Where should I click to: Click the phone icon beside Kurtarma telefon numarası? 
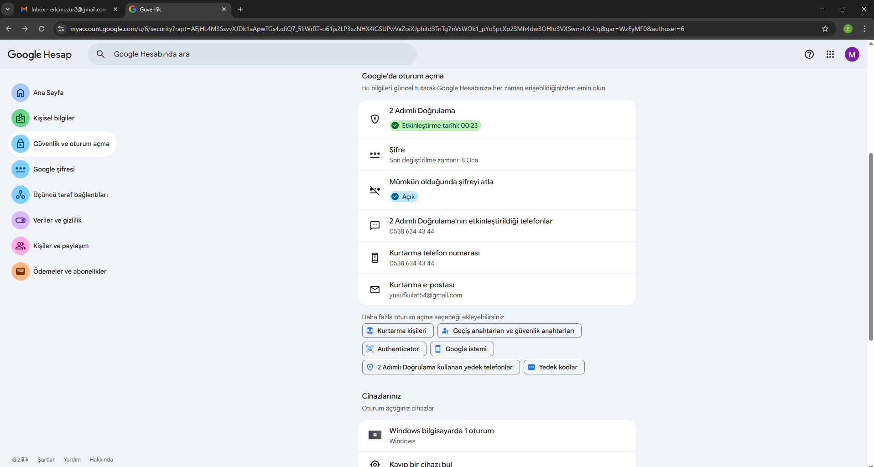click(375, 258)
